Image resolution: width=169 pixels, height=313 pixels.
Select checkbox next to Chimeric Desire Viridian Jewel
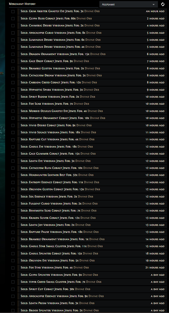pos(13,26)
